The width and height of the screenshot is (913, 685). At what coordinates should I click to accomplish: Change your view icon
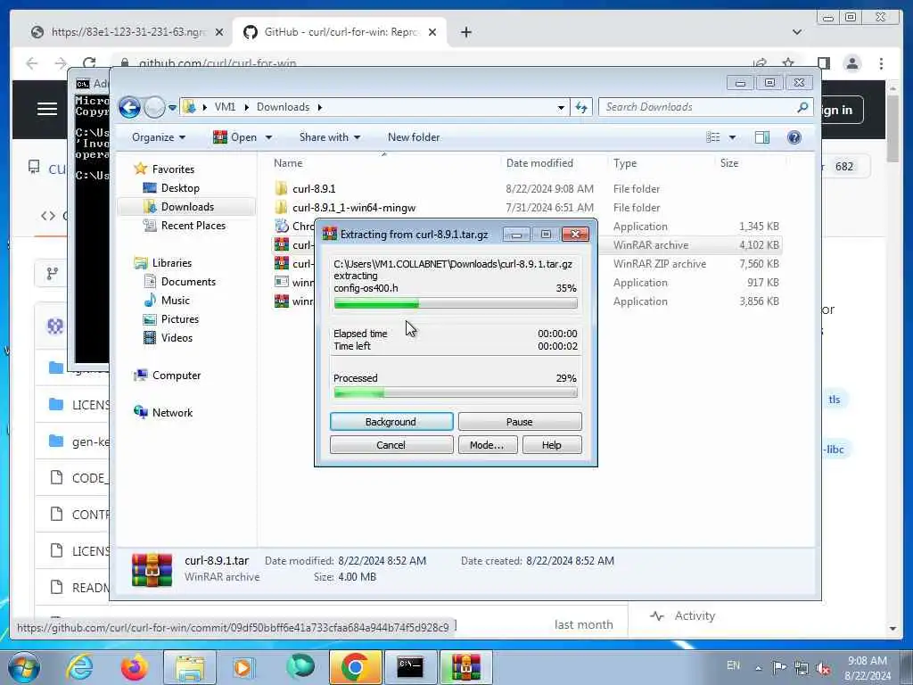coord(712,137)
